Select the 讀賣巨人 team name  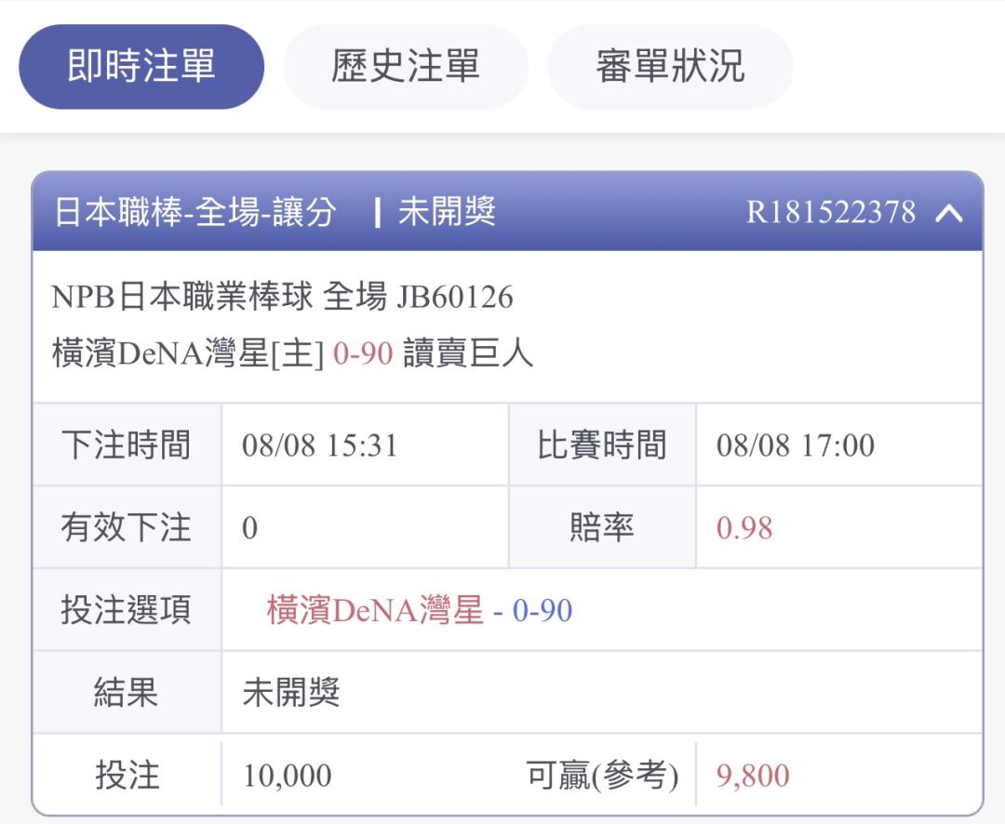pyautogui.click(x=468, y=353)
